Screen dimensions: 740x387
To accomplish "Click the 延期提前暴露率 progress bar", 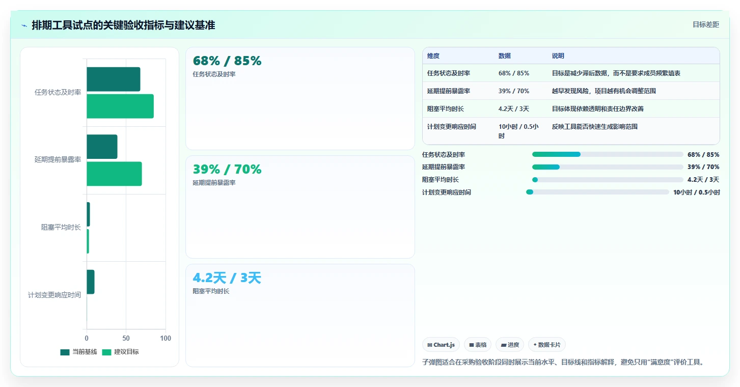I will (x=608, y=167).
